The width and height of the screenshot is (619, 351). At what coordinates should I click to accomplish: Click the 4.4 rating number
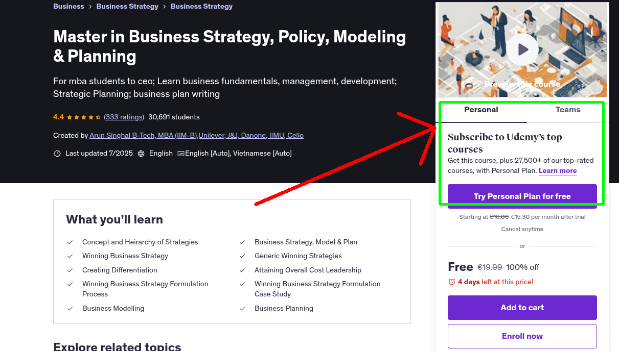[58, 117]
